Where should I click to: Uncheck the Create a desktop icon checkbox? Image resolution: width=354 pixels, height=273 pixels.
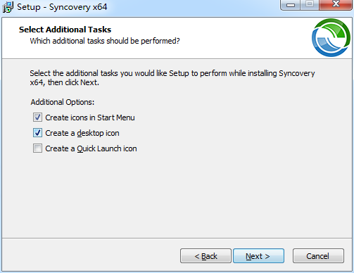point(37,133)
